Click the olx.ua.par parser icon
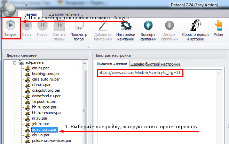 point(27,135)
